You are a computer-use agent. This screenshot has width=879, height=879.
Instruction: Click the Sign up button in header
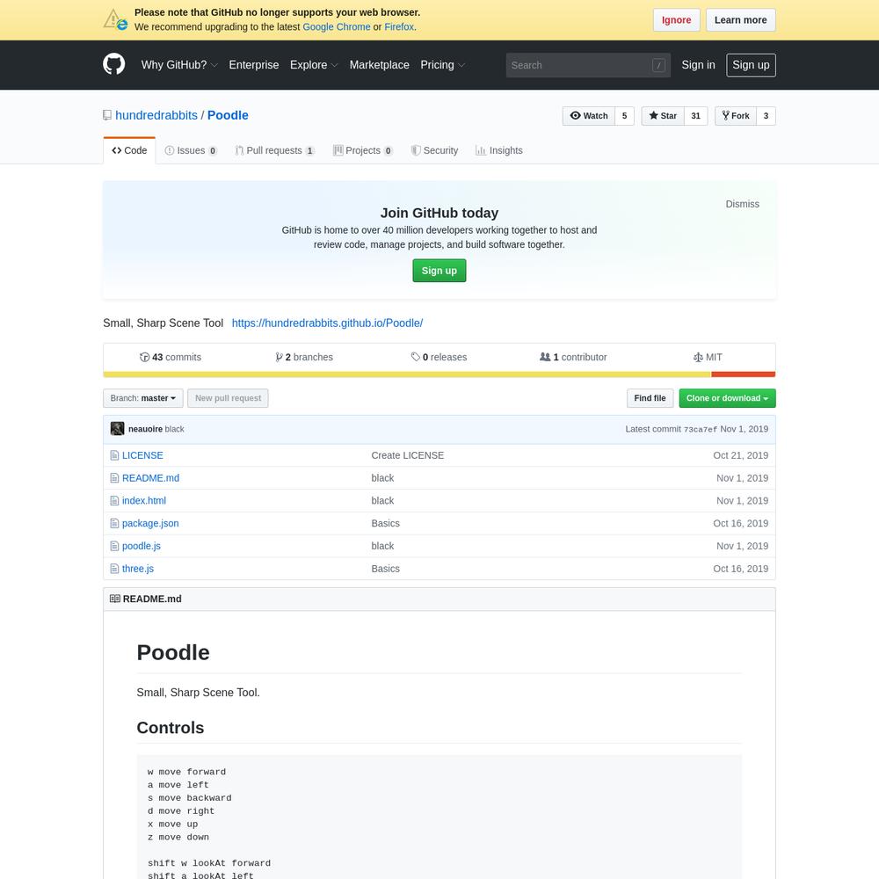(751, 65)
